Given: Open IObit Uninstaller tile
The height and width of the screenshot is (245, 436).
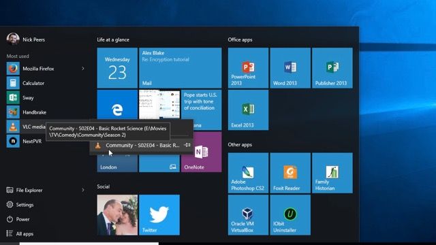Looking at the screenshot, I should [290, 215].
